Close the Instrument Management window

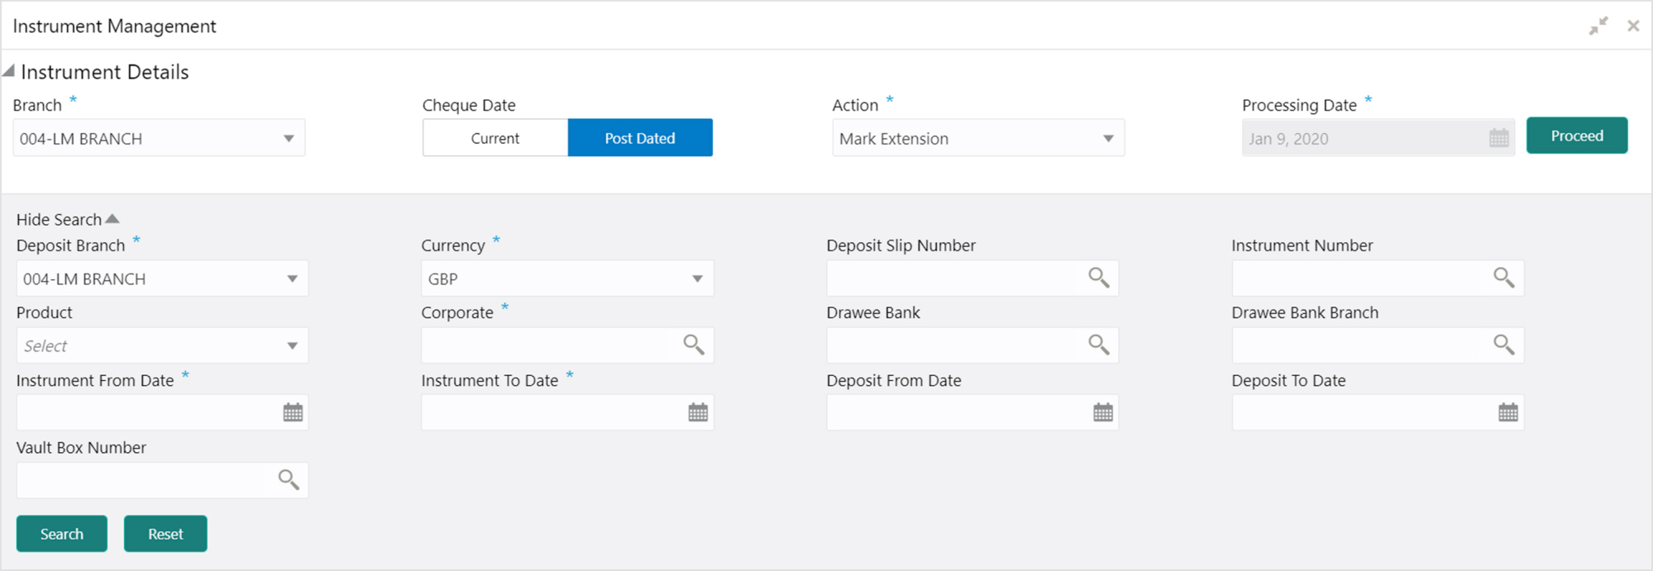click(1633, 26)
